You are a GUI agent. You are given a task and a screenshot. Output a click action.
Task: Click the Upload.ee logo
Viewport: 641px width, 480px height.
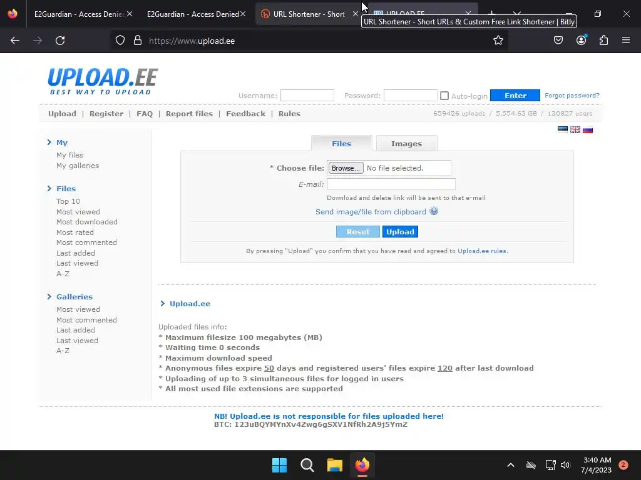tap(103, 81)
